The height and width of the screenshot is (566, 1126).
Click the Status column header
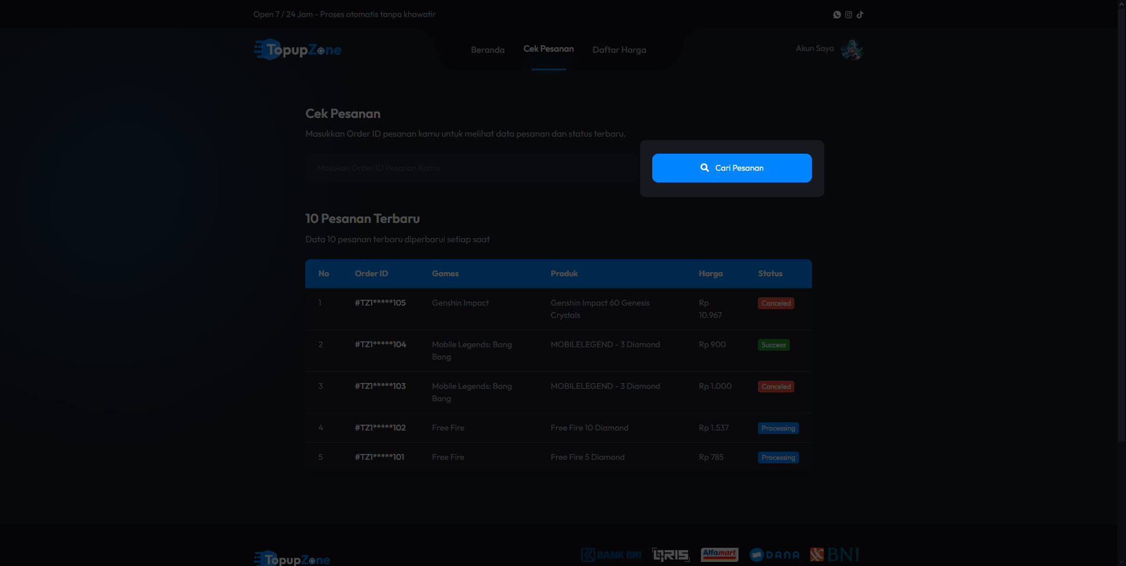coord(770,274)
